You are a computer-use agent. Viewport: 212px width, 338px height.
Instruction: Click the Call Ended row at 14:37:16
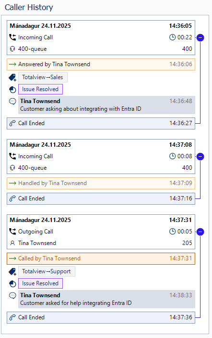(101, 198)
